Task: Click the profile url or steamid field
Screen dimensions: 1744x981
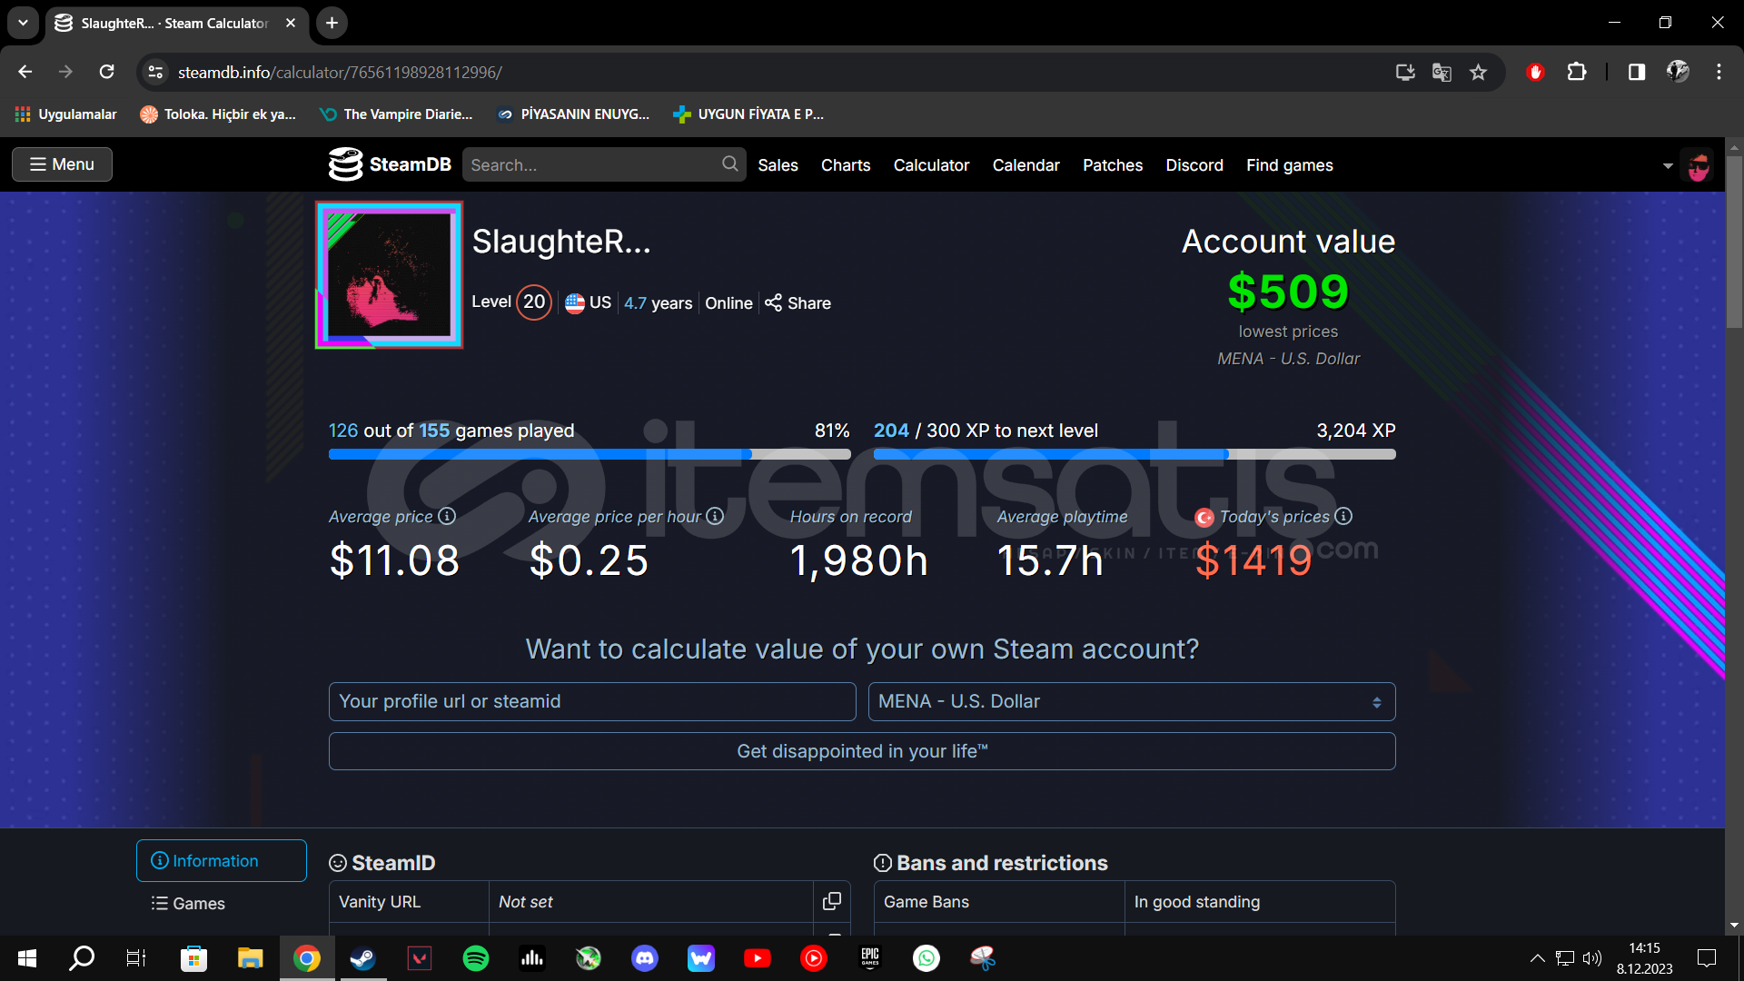Action: pos(592,701)
